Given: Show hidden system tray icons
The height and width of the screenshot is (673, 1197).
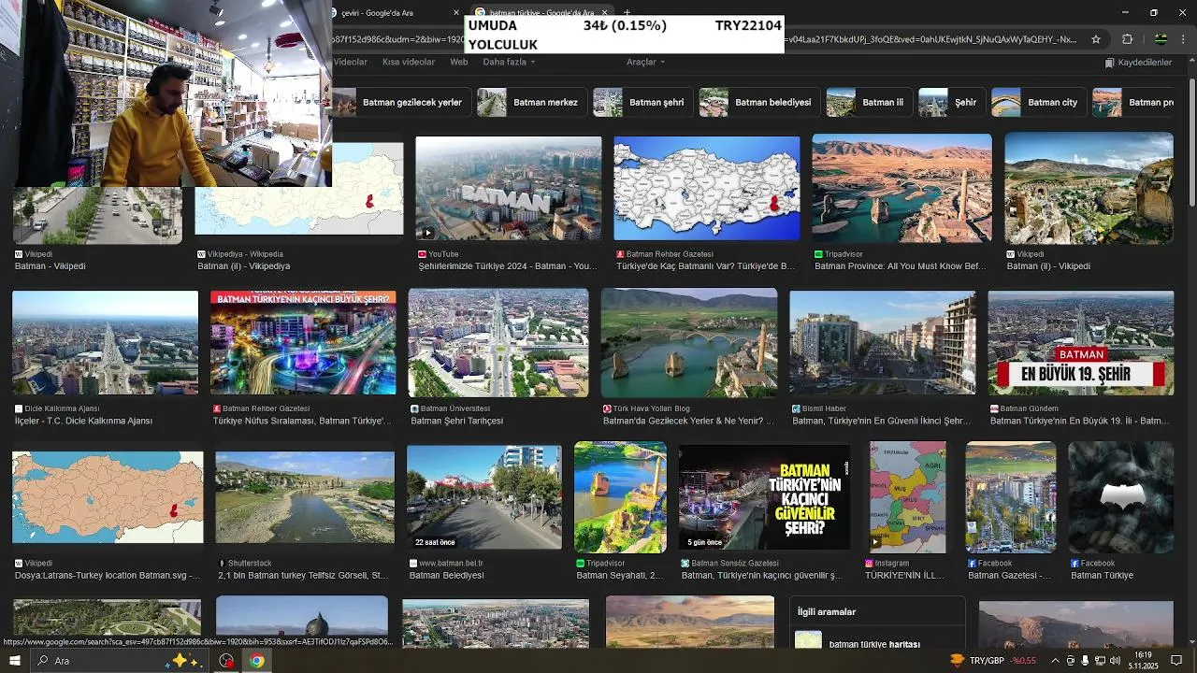Looking at the screenshot, I should tap(1055, 661).
